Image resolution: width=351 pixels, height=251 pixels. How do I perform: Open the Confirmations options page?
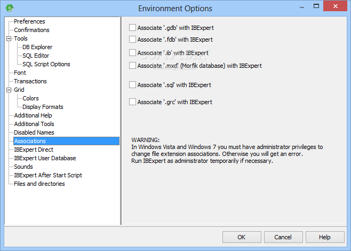tap(31, 30)
